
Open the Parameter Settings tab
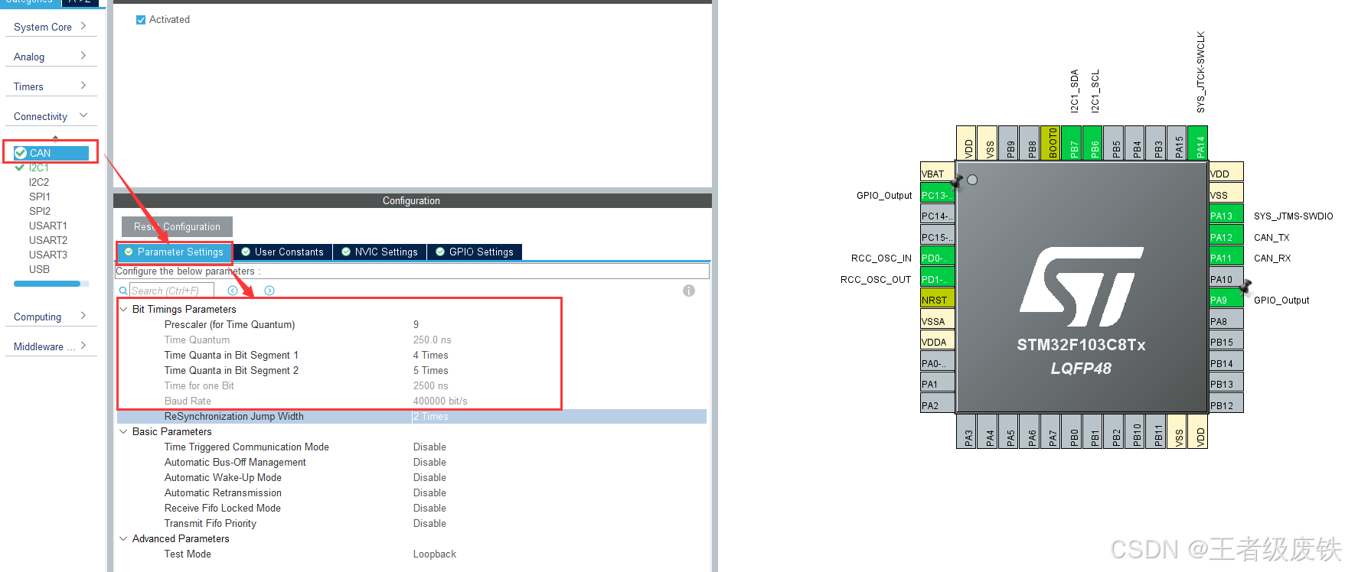(175, 252)
